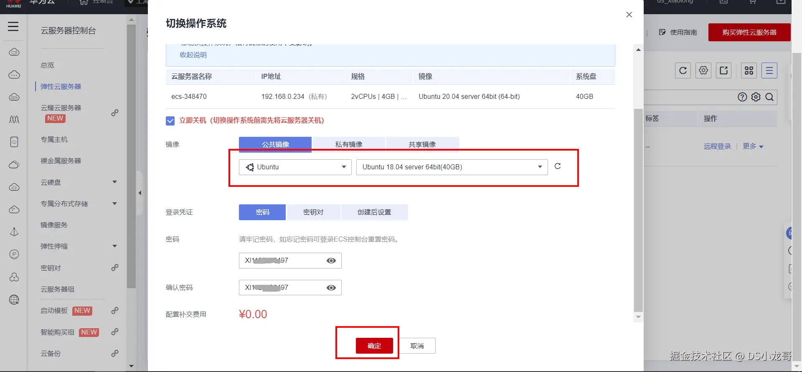Open the sailboat icon in the left rail
The height and width of the screenshot is (372, 802).
[x=14, y=232]
